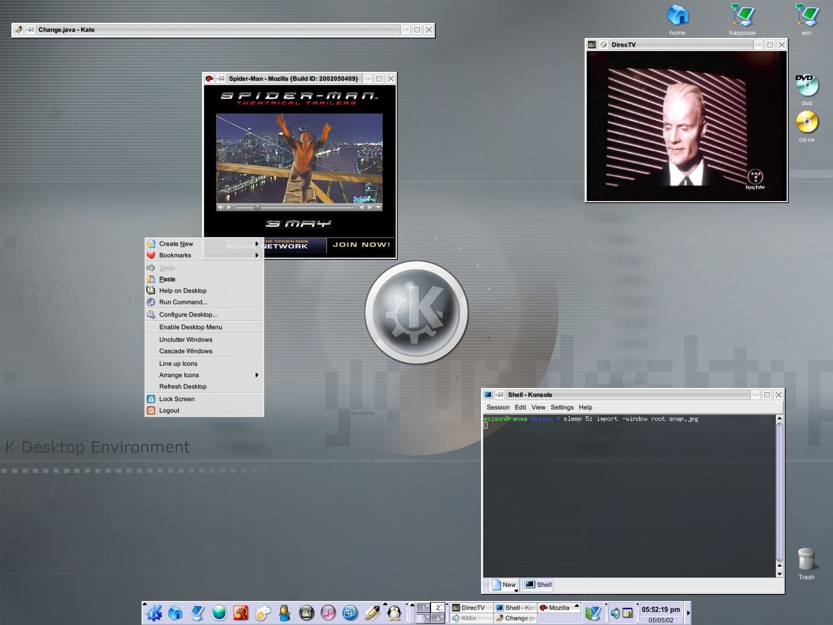Play the Spider-Man trailer
Screen dimensions: 833x625
[229, 207]
